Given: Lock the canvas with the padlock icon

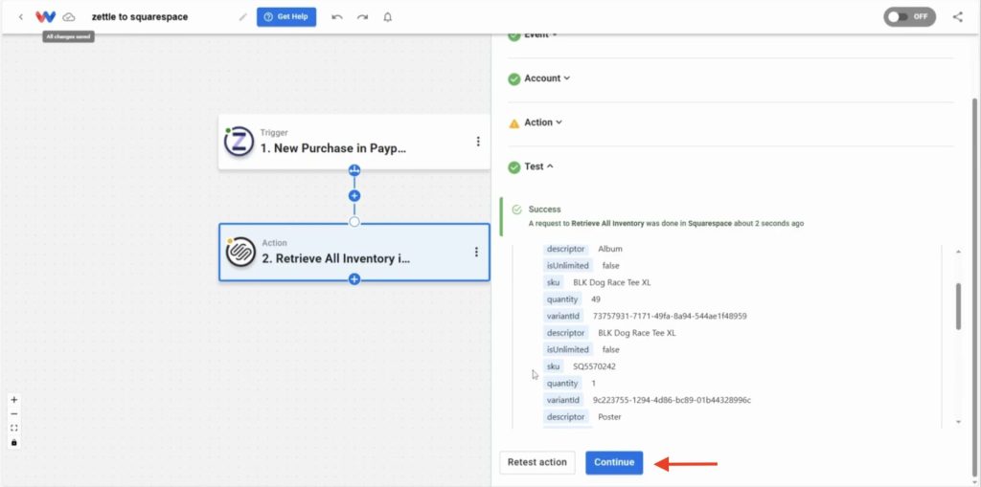Looking at the screenshot, I should point(14,443).
